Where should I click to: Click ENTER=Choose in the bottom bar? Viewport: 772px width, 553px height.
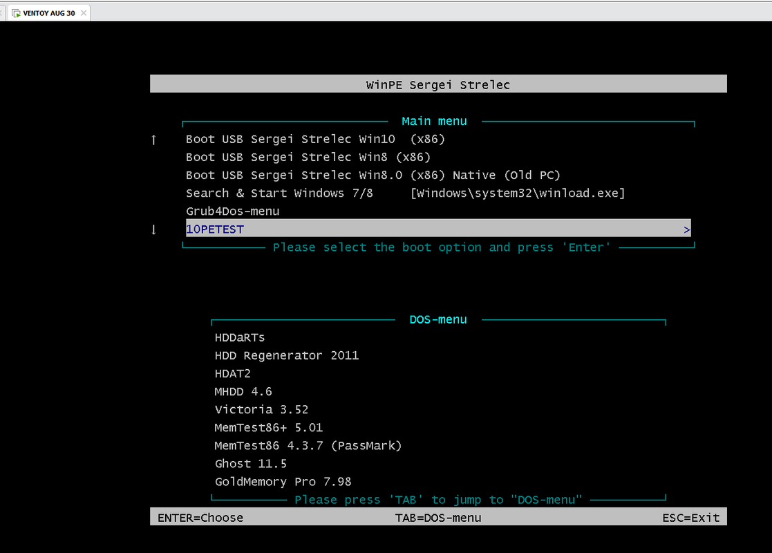[x=200, y=518]
